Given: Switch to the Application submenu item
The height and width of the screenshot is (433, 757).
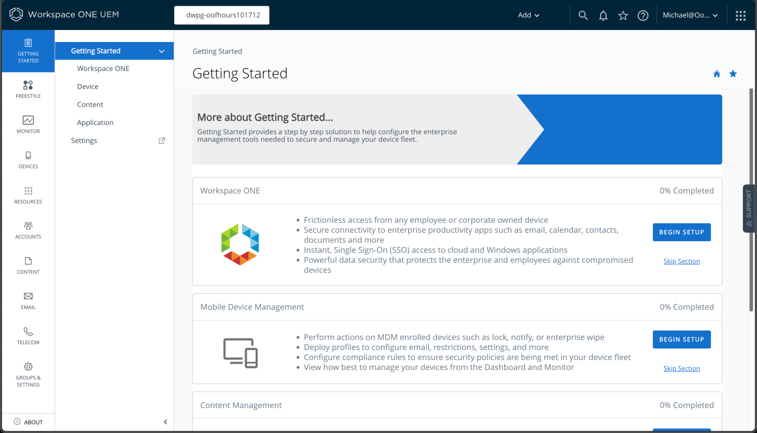Looking at the screenshot, I should (x=95, y=122).
